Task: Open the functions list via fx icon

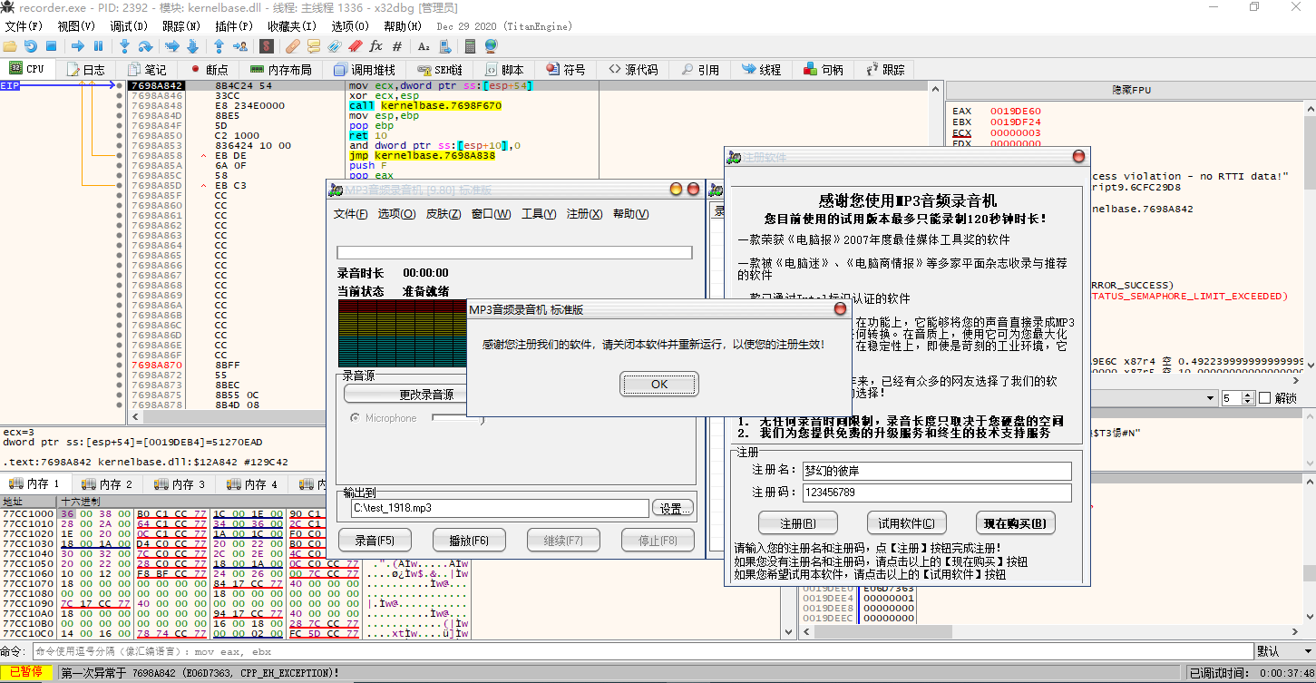Action: pos(376,46)
